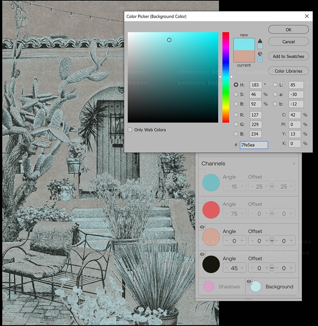318x326 pixels.
Task: Click the vertical hue spectrum slider
Action: point(226,78)
